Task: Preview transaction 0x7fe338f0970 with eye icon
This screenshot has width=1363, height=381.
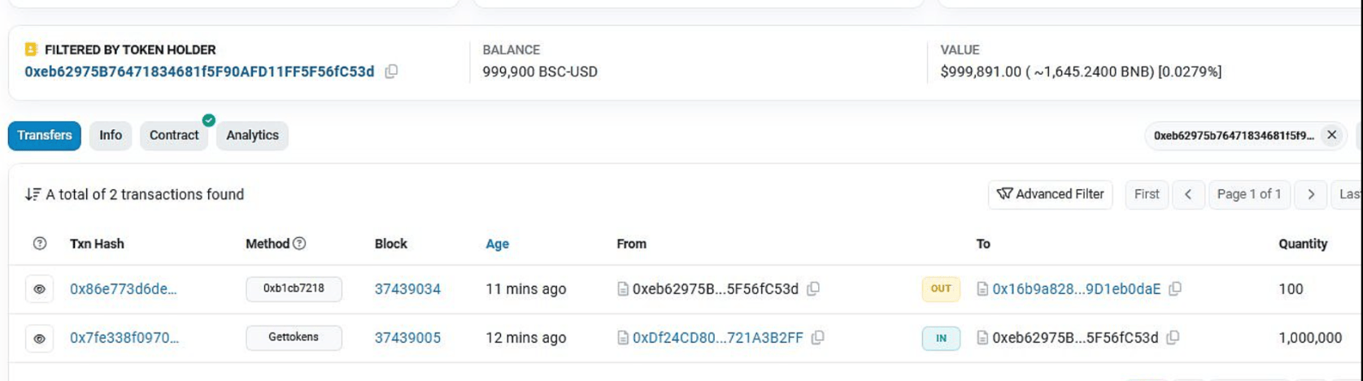Action: click(39, 338)
